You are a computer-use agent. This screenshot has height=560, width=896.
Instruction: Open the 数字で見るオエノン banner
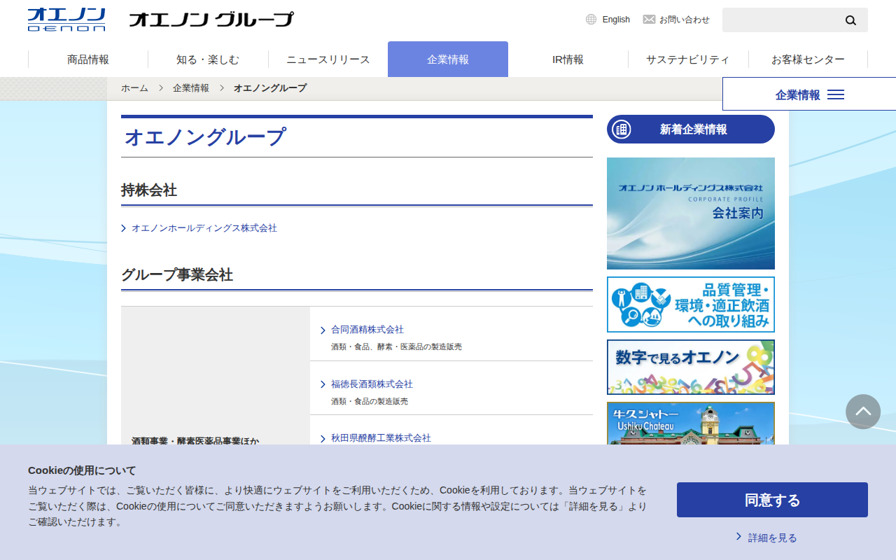click(x=691, y=367)
